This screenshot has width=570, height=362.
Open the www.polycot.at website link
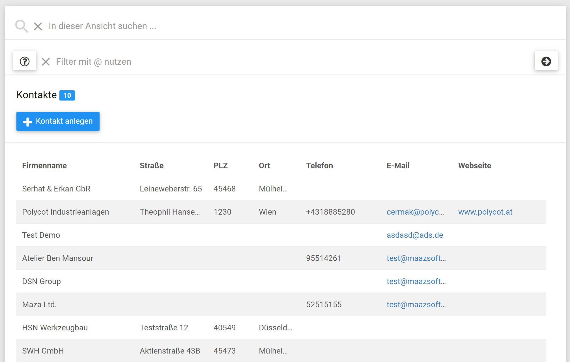(x=485, y=212)
